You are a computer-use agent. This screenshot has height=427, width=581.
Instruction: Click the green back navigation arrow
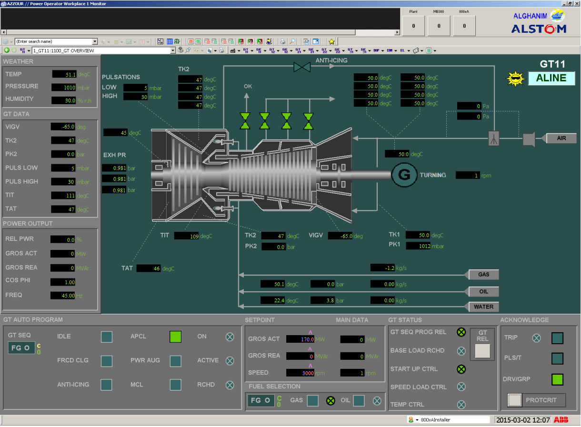coord(7,50)
